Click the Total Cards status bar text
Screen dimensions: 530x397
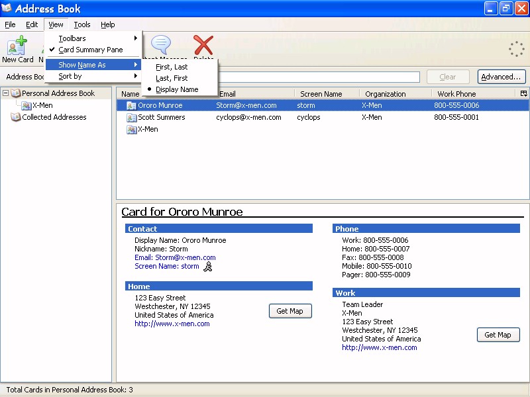[70, 390]
